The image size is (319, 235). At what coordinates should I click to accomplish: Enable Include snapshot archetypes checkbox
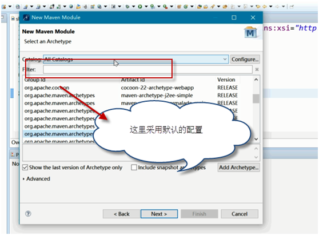point(134,168)
